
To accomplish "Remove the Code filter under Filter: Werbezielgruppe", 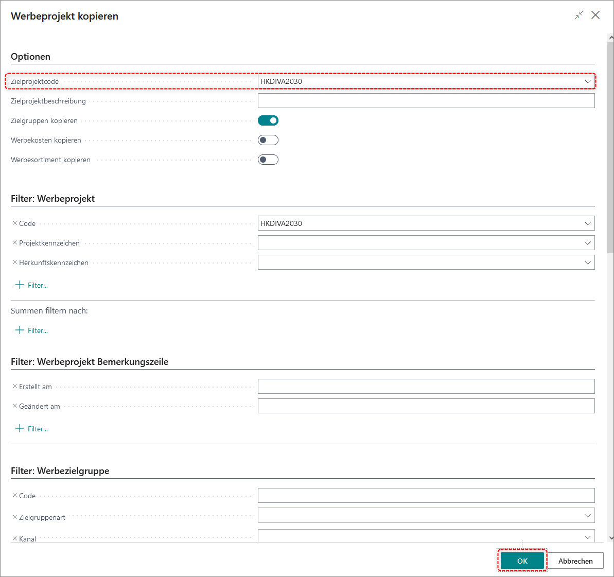I will (x=15, y=496).
